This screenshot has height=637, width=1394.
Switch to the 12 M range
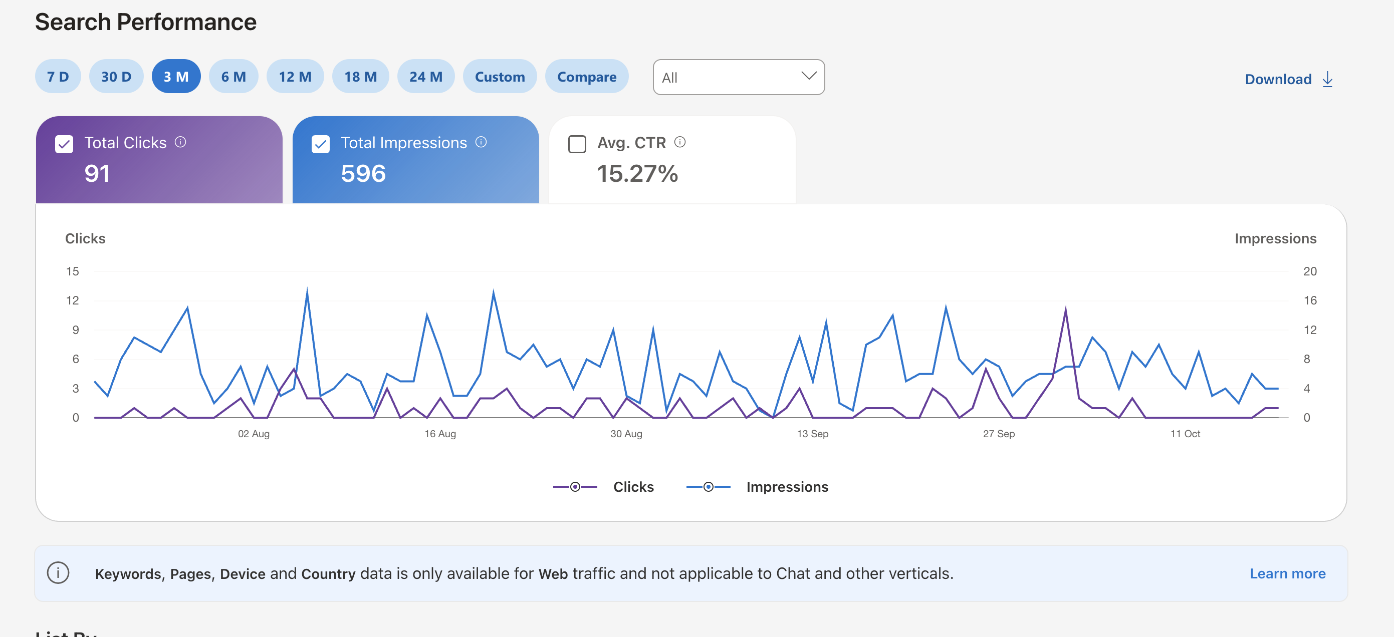pos(295,76)
